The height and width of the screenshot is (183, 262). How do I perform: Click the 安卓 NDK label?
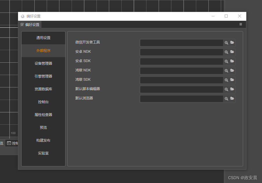[x=83, y=52]
